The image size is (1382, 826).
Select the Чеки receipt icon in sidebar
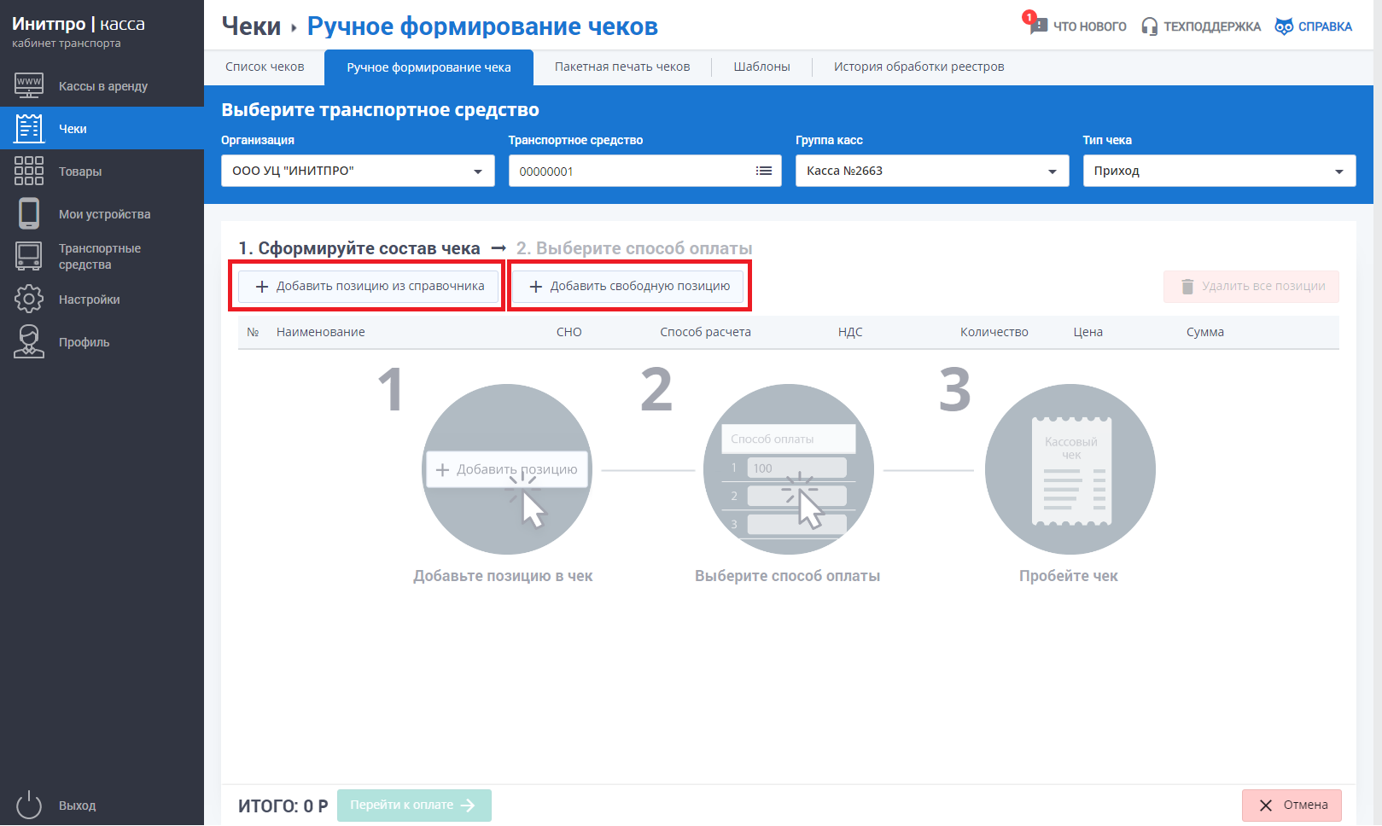29,128
